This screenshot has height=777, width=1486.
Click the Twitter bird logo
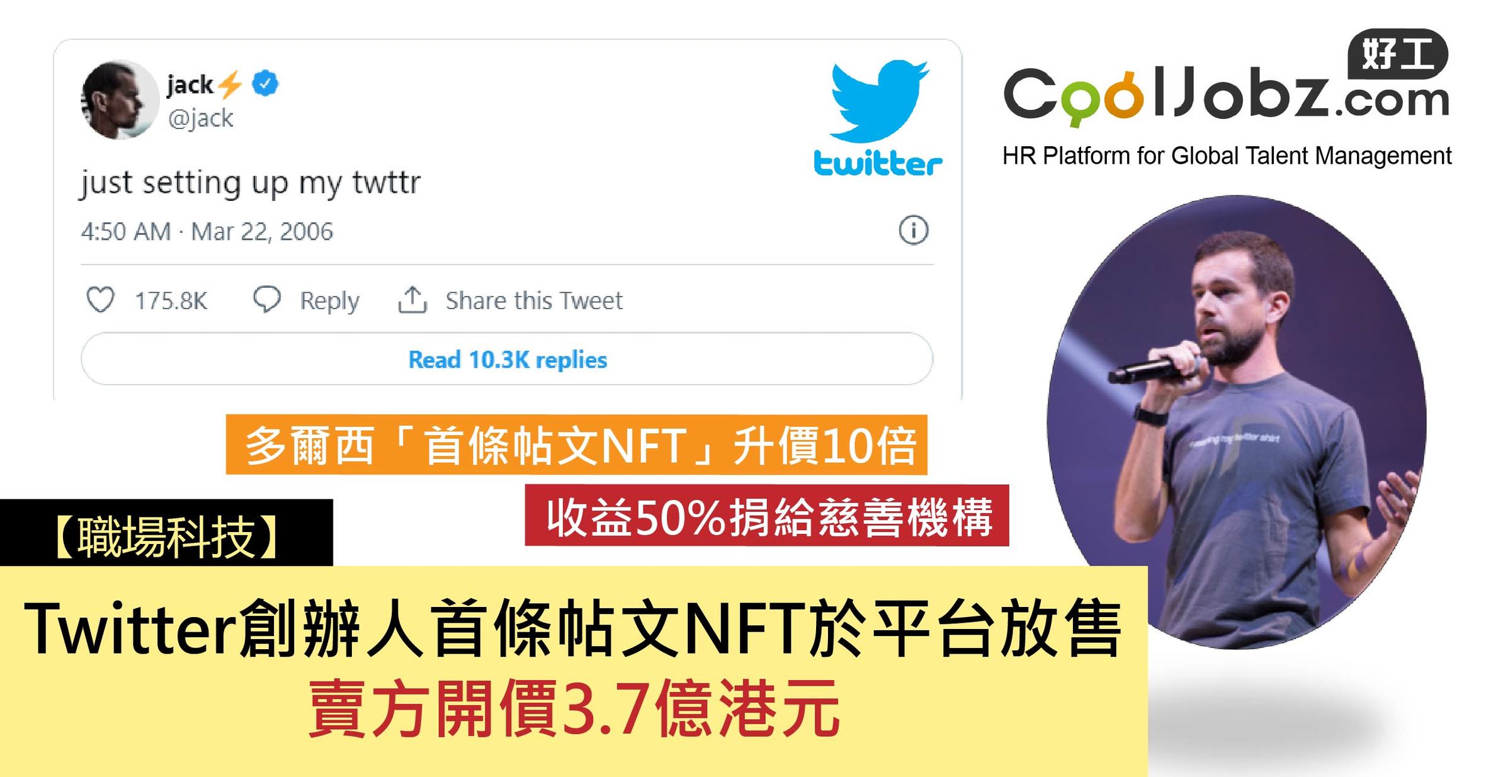click(878, 101)
